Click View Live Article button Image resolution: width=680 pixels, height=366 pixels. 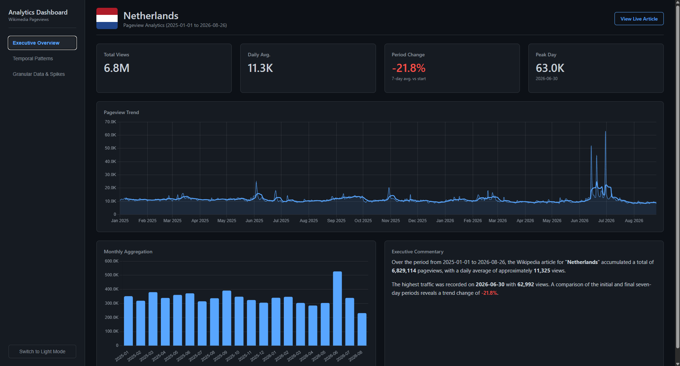[639, 19]
